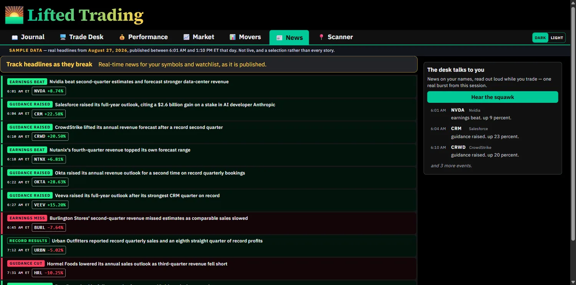Click the GUIDANCE CUT tag on Hormel headline
The height and width of the screenshot is (285, 576).
26,264
